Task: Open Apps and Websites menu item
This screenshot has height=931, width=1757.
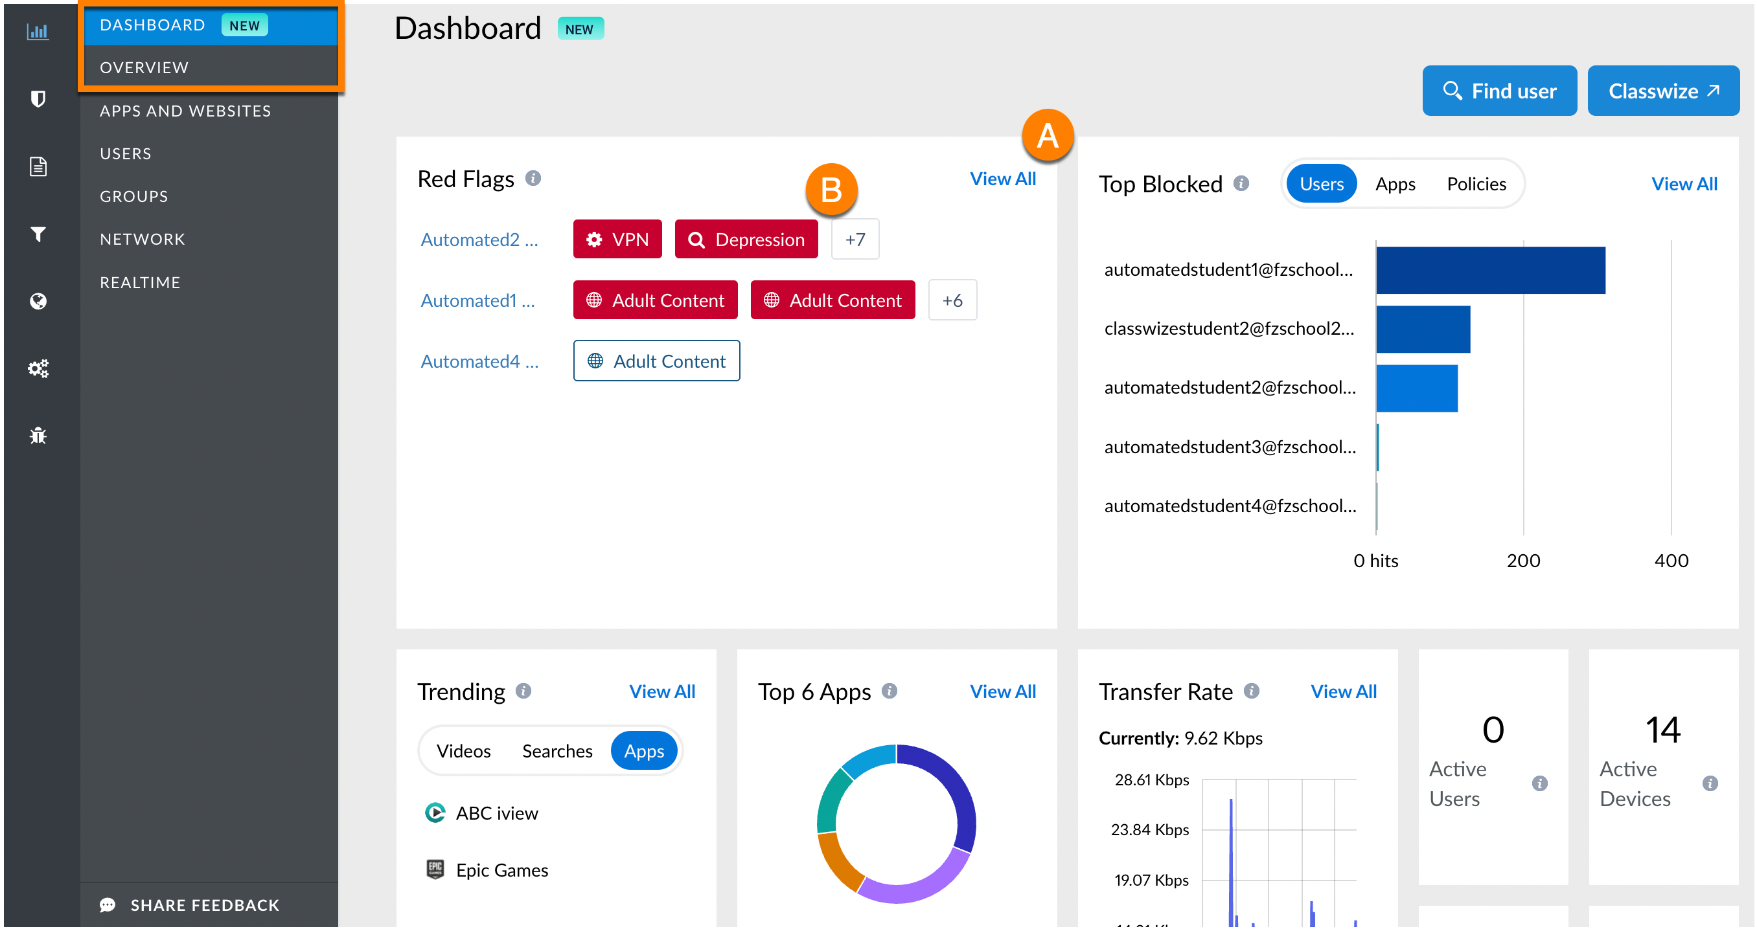Action: (x=185, y=111)
